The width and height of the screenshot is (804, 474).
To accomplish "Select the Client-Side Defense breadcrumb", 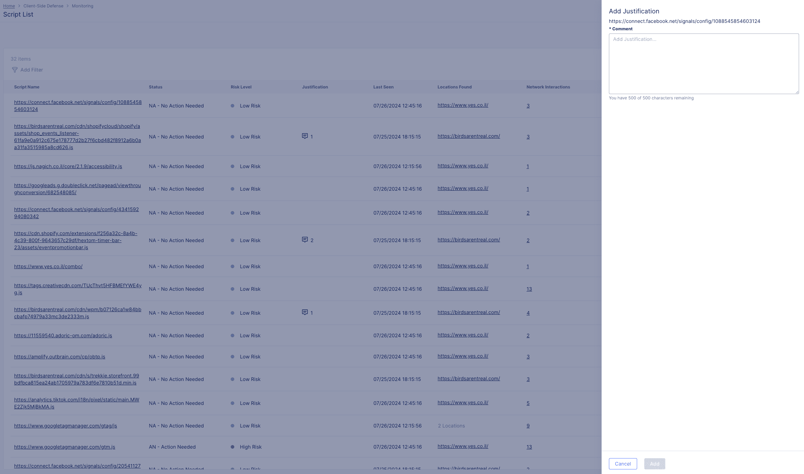I will (x=43, y=6).
